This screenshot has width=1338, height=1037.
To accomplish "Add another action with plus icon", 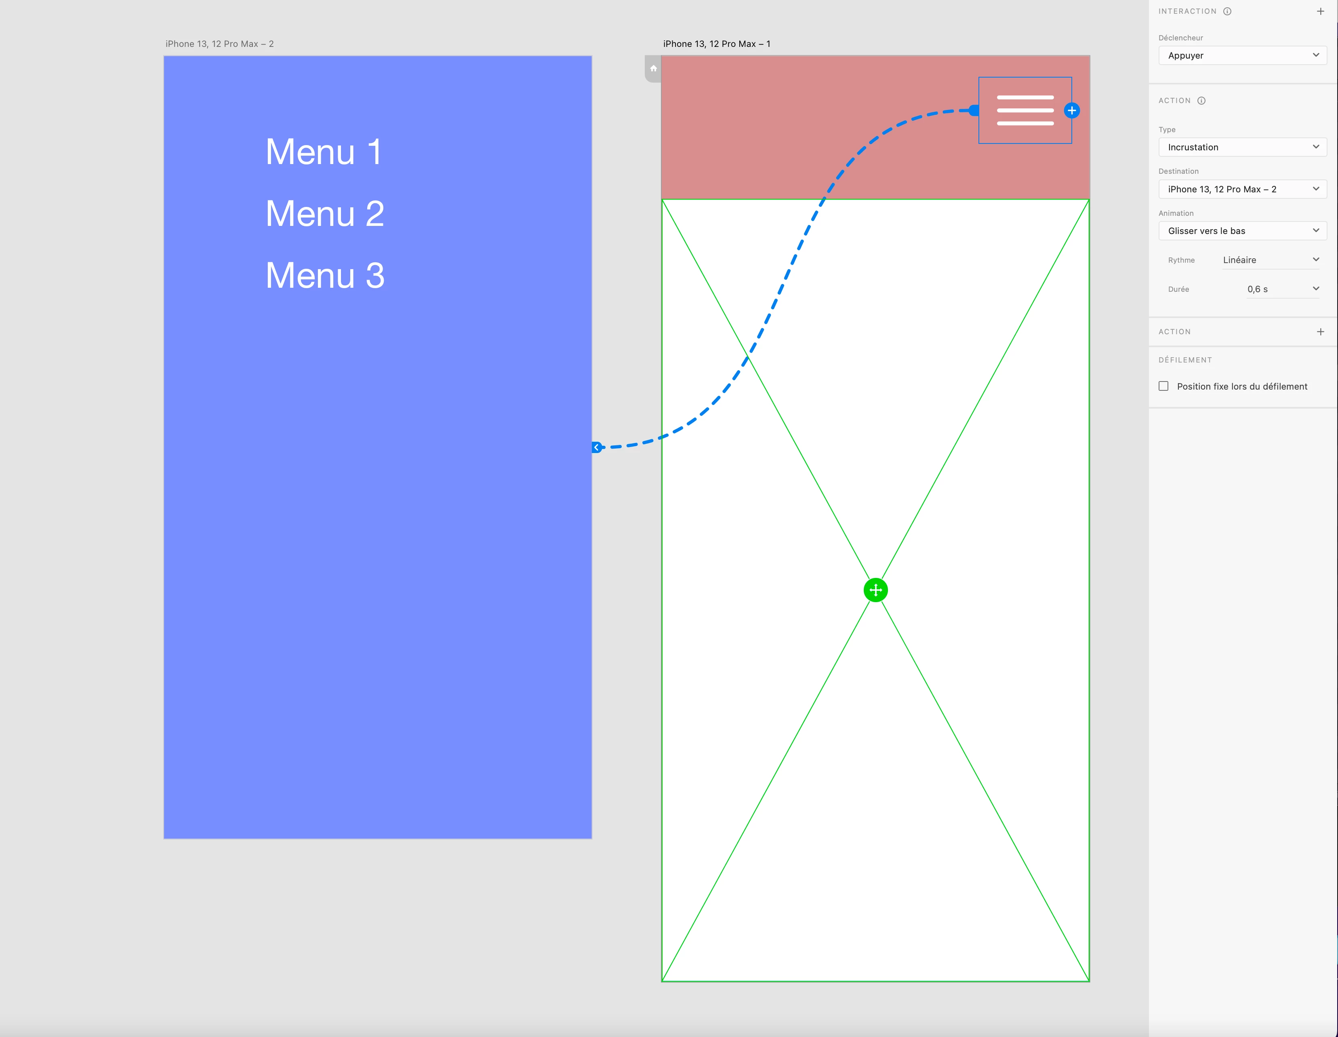I will [1320, 331].
